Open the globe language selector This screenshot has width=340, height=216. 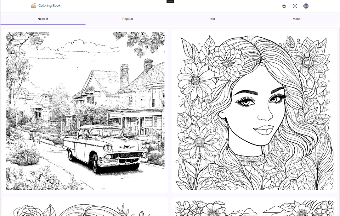(306, 6)
